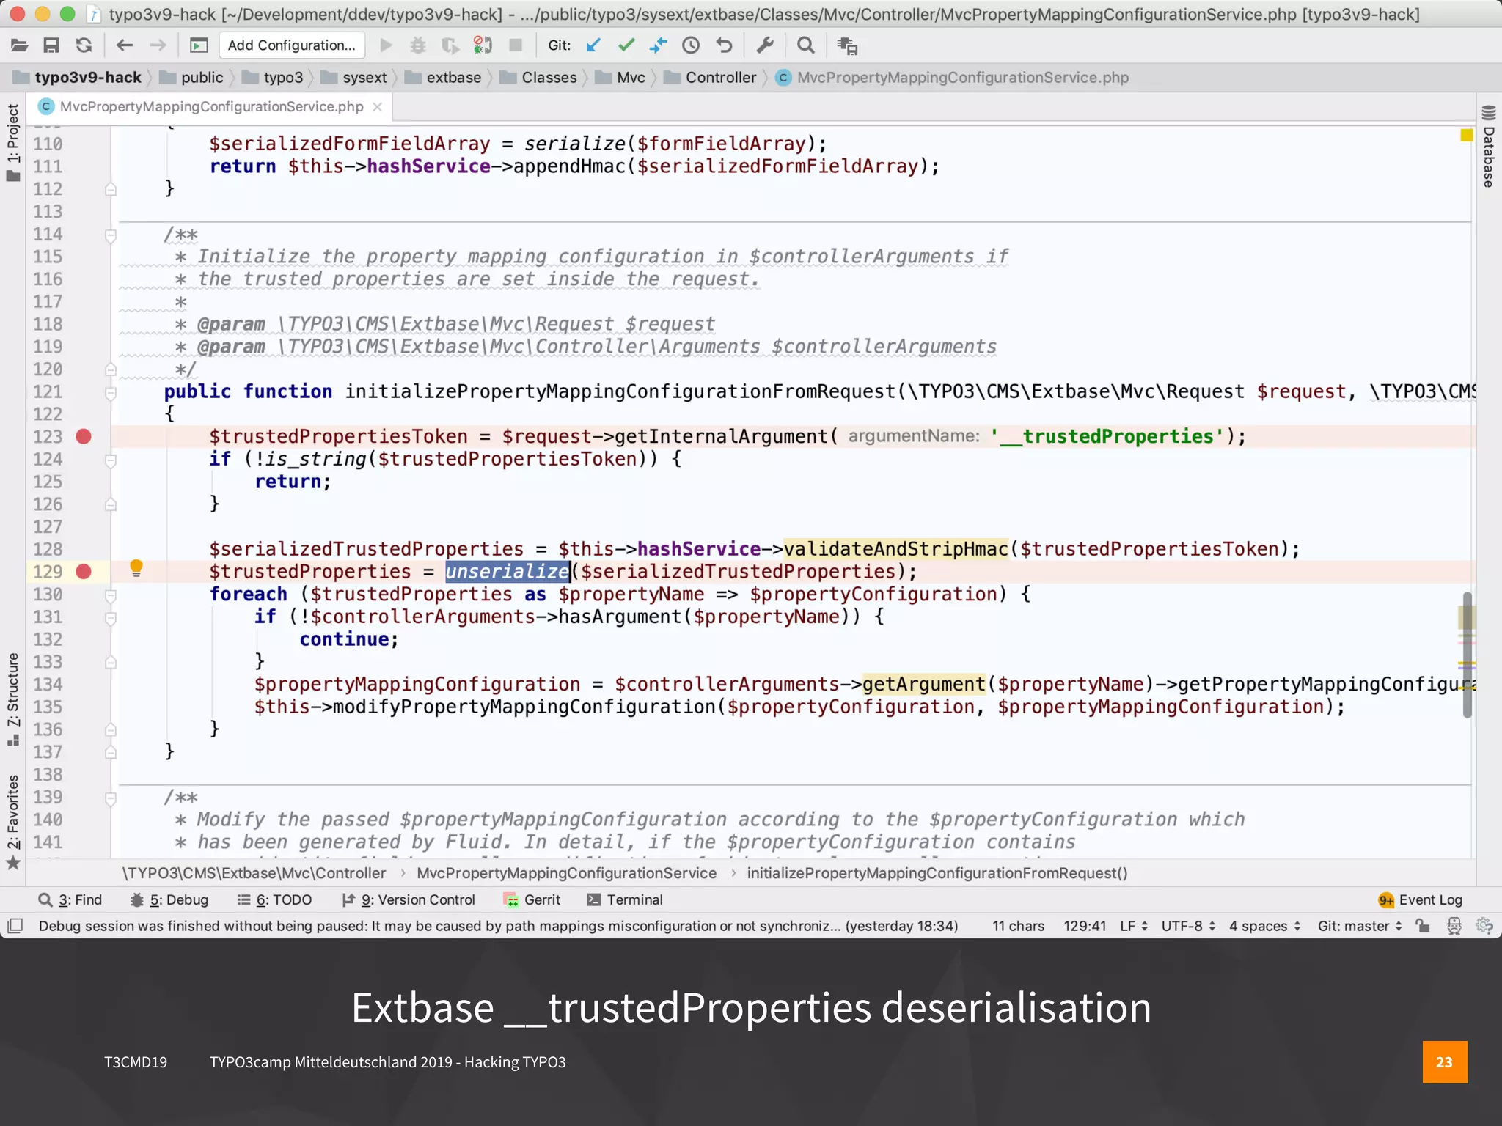This screenshot has height=1126, width=1502.
Task: Click validateAndStripHmac method on line 128
Action: click(x=896, y=549)
